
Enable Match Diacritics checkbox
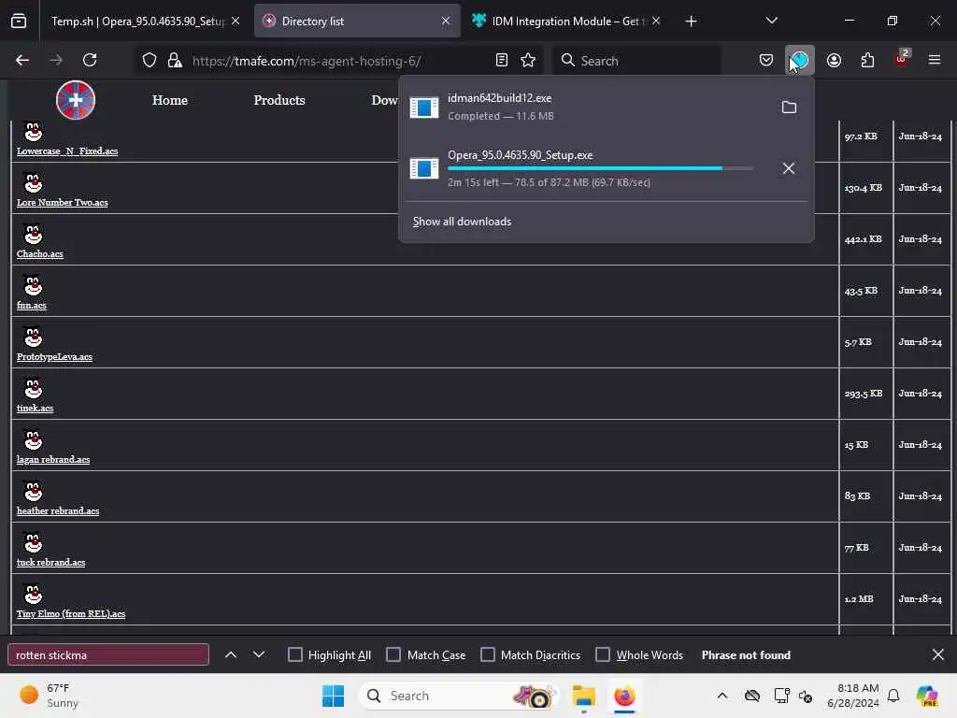488,654
